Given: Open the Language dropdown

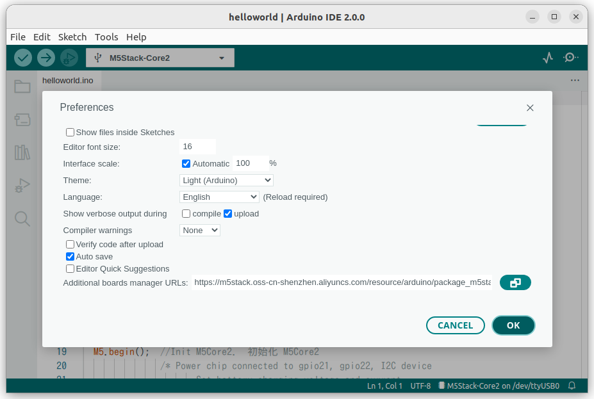Looking at the screenshot, I should pyautogui.click(x=219, y=197).
